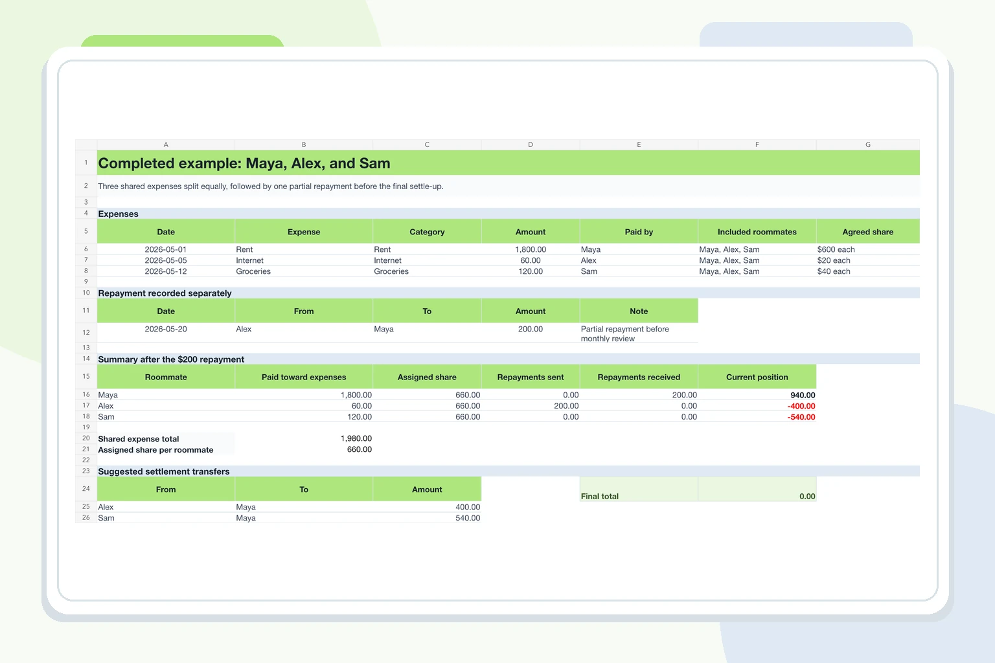Click the 'Current position' header cell
This screenshot has height=663, width=995.
point(757,377)
